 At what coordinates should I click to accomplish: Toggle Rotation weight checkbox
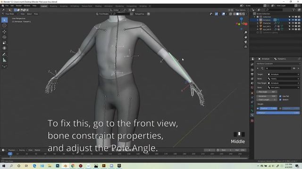(280, 108)
